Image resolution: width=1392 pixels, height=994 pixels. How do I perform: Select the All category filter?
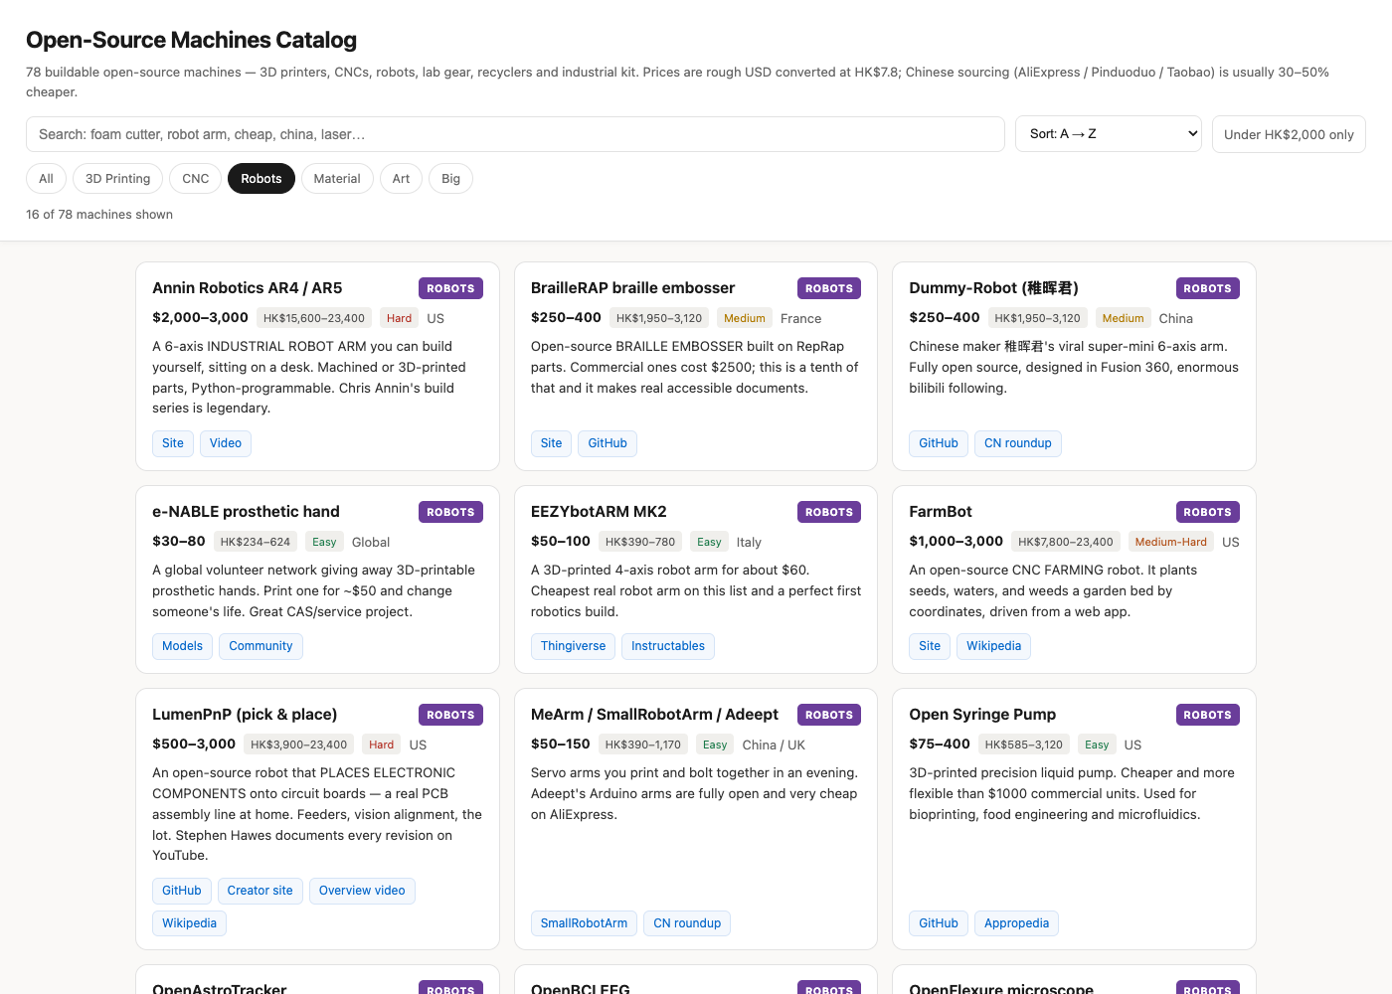pos(46,179)
